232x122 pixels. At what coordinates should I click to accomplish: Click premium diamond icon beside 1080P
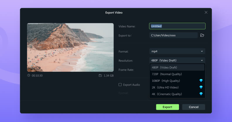coord(201,81)
